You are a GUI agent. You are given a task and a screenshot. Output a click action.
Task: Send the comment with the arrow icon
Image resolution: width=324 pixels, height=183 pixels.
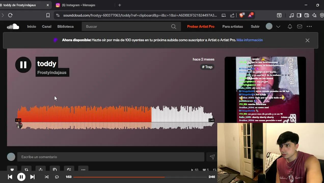point(212,157)
